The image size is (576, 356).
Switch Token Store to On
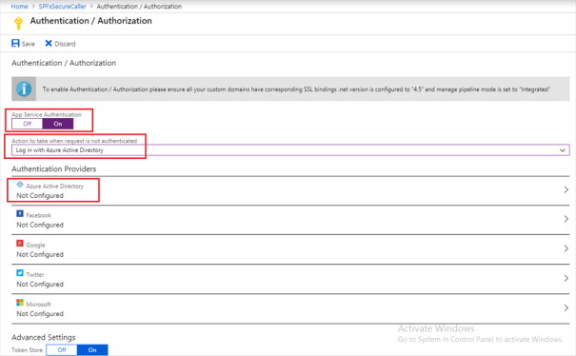(x=92, y=349)
